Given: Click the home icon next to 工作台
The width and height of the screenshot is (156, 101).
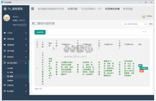Looking at the screenshot, I should pyautogui.click(x=5, y=33).
